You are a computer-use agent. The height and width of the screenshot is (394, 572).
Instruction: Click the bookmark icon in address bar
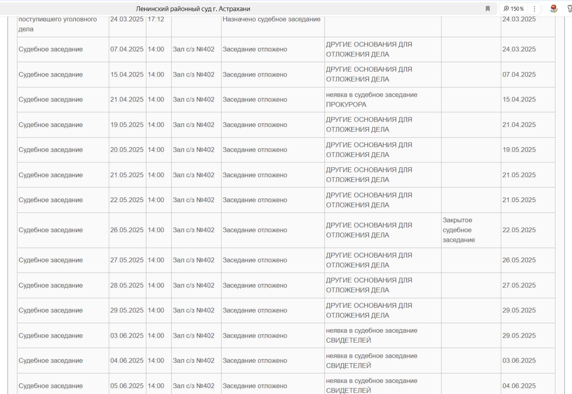pyautogui.click(x=488, y=8)
